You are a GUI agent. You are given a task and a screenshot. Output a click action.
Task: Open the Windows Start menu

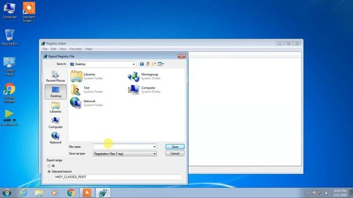[x=7, y=193]
